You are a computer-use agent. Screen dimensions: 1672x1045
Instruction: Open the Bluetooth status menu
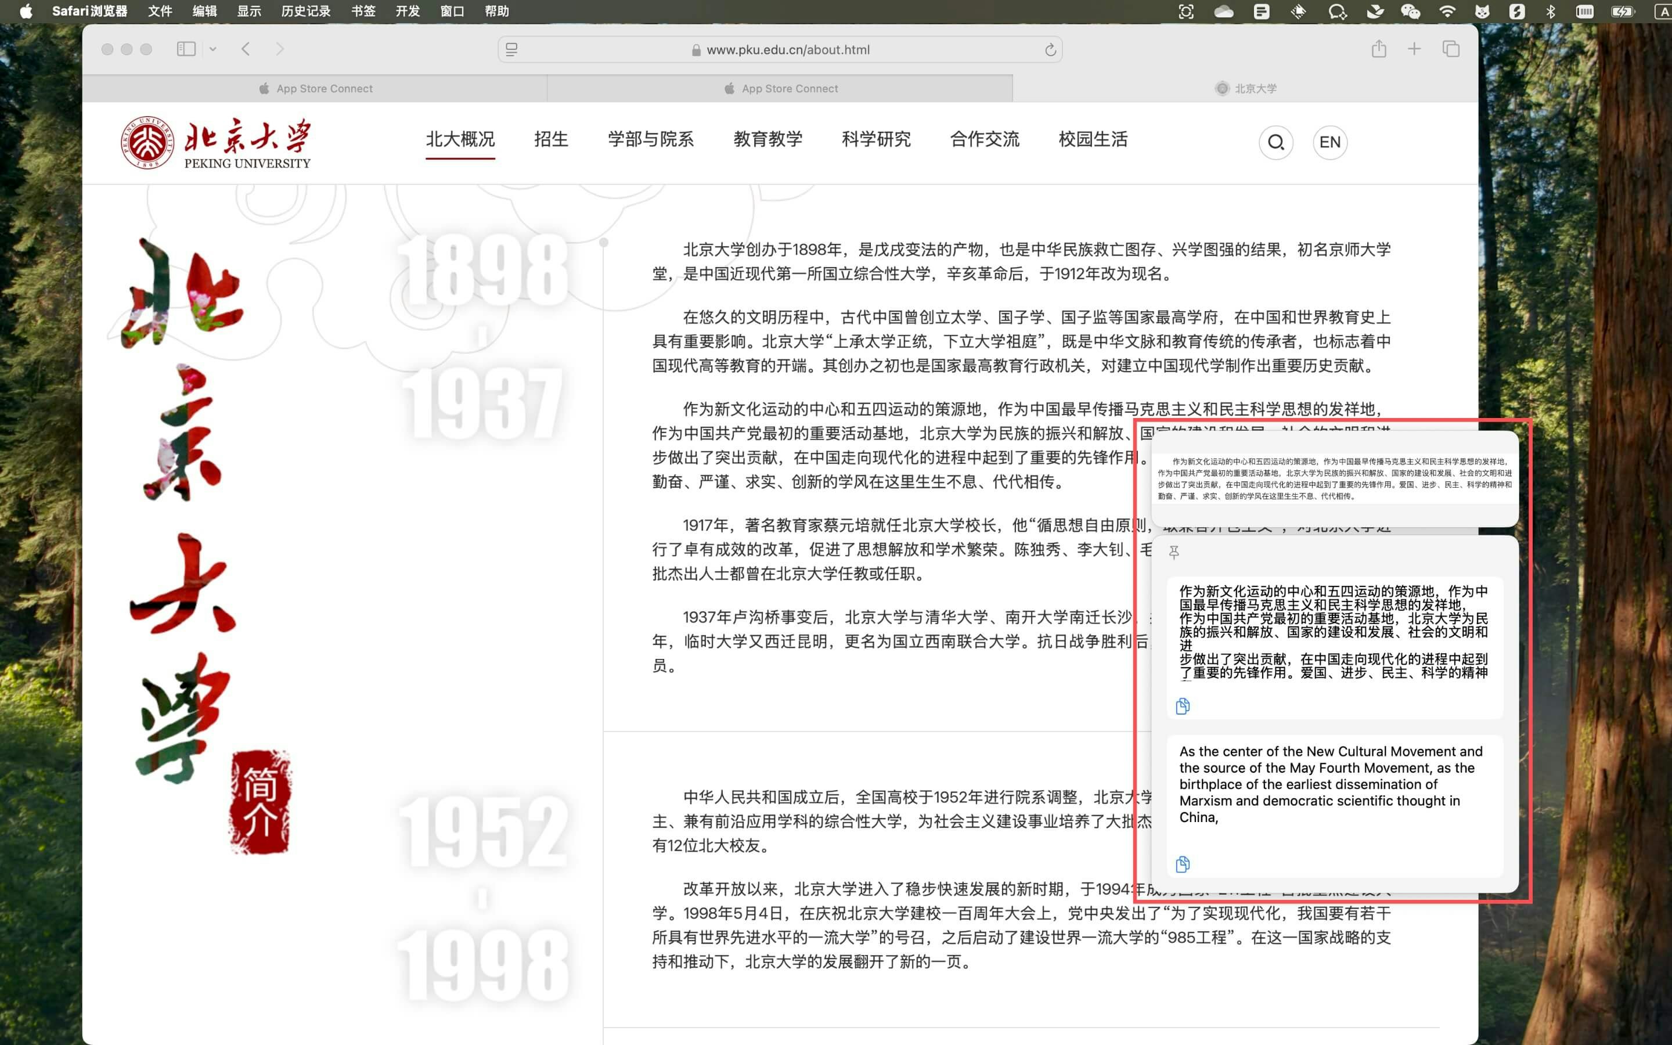[1551, 11]
